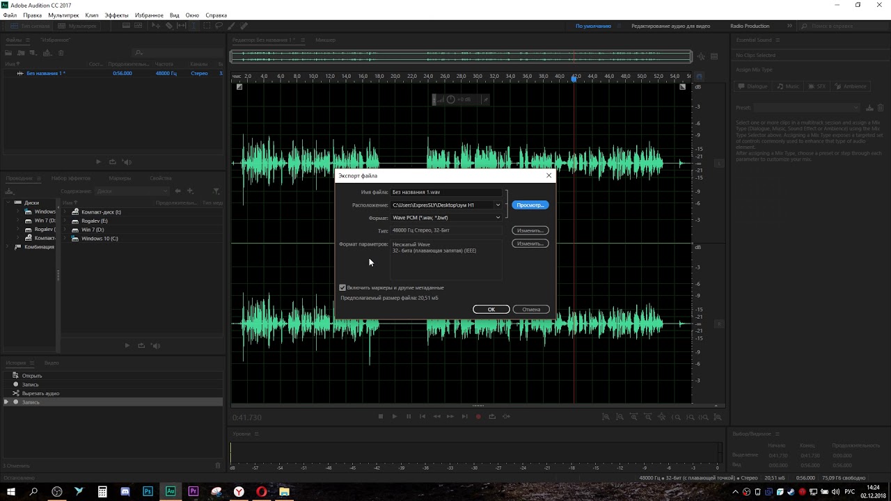Switch to the Микшер tab

point(325,40)
